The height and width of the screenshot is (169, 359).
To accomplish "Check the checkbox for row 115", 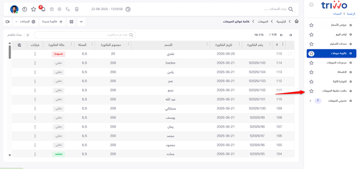I will pyautogui.click(x=290, y=54).
